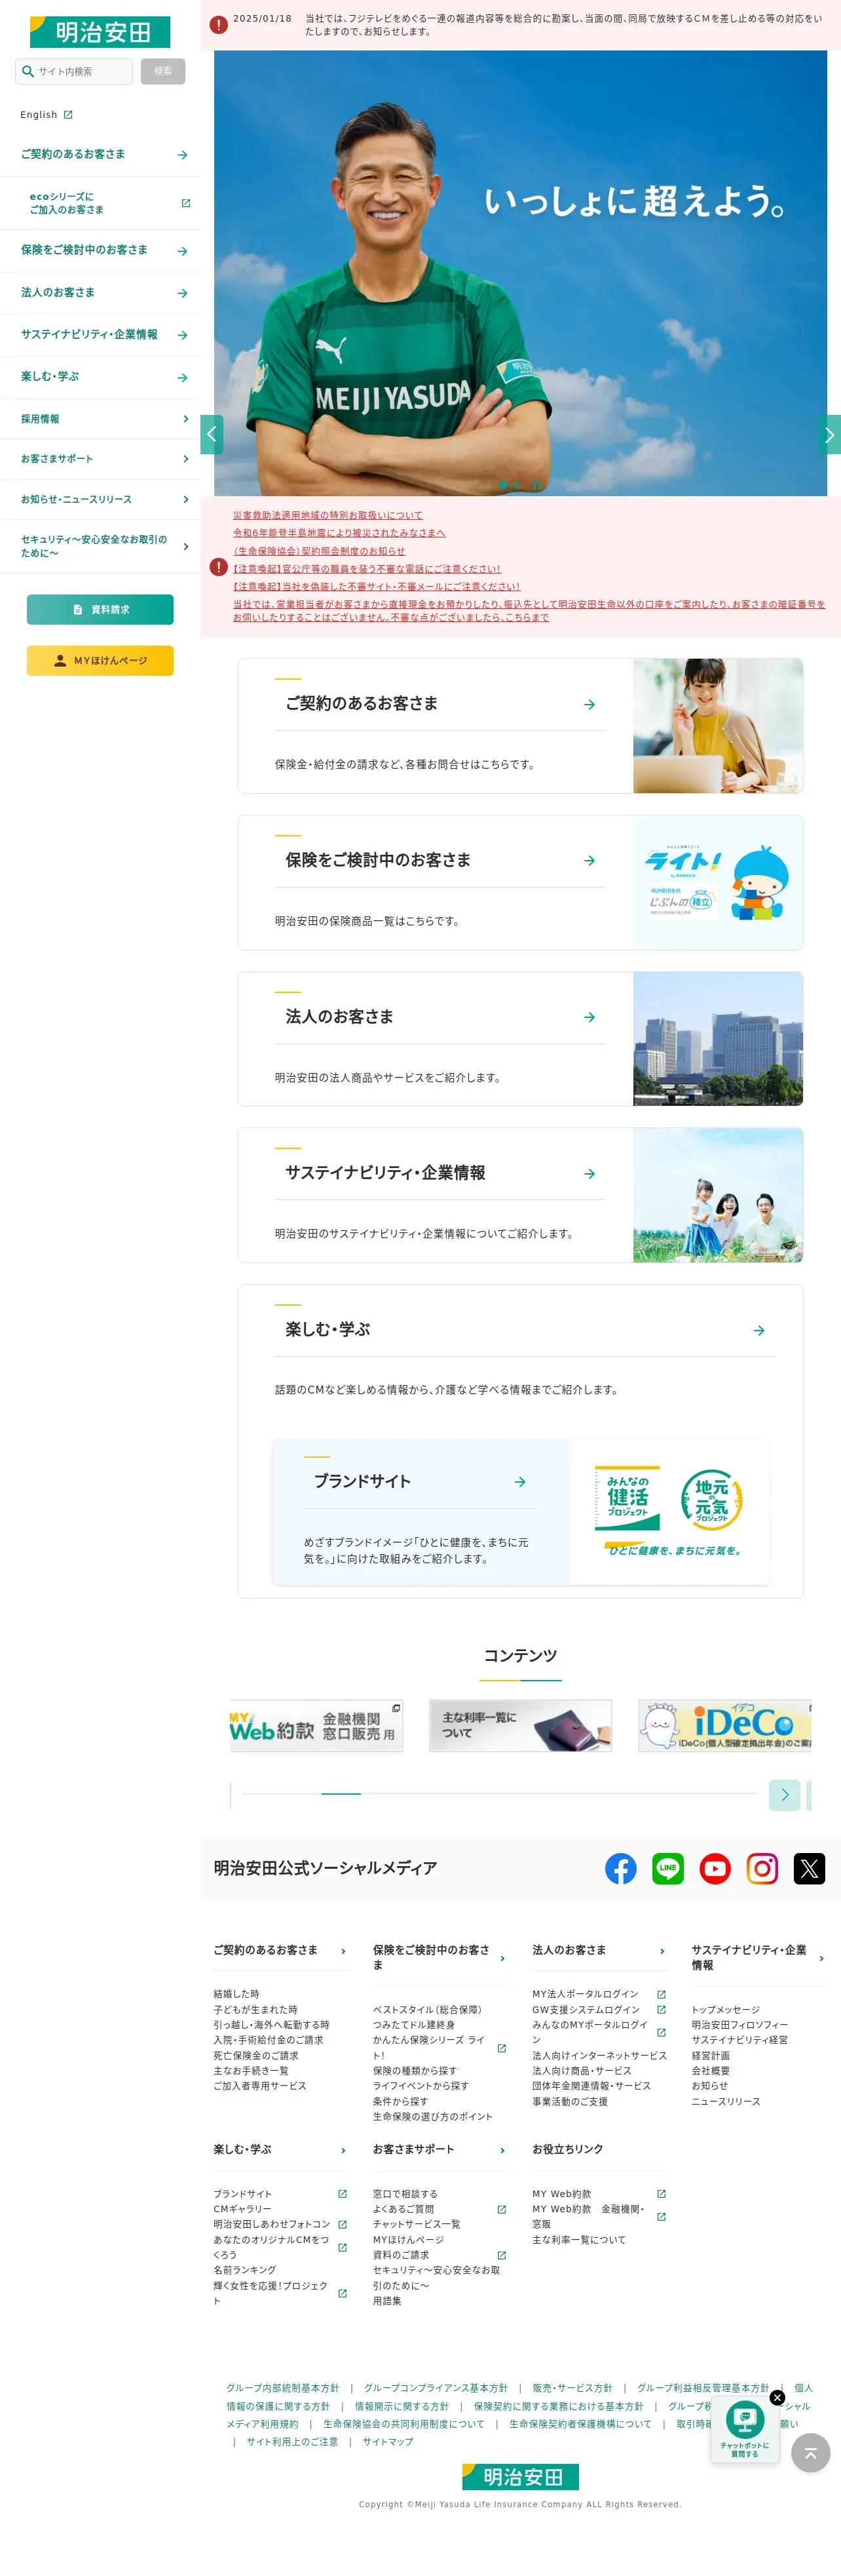
Task: Click the MYほけんページ button
Action: 100,660
